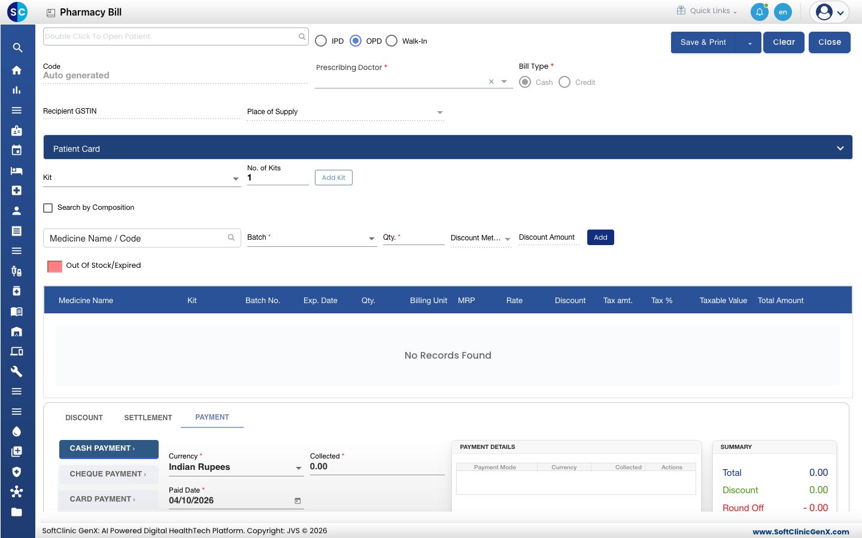
Task: Open the warehouse store sidebar icon
Action: click(x=17, y=331)
